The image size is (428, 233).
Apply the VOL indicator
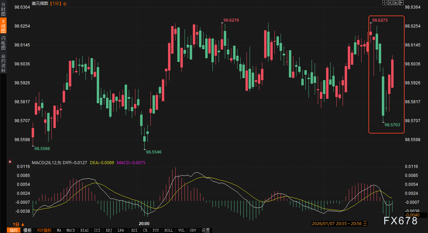[x=181, y=230]
